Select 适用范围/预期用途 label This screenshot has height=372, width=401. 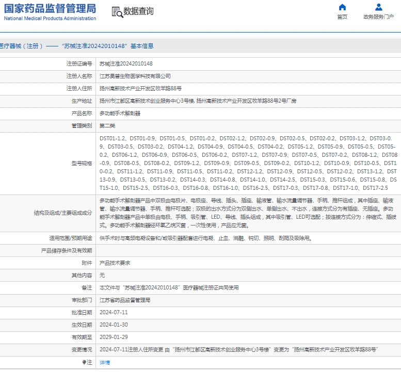click(71, 238)
